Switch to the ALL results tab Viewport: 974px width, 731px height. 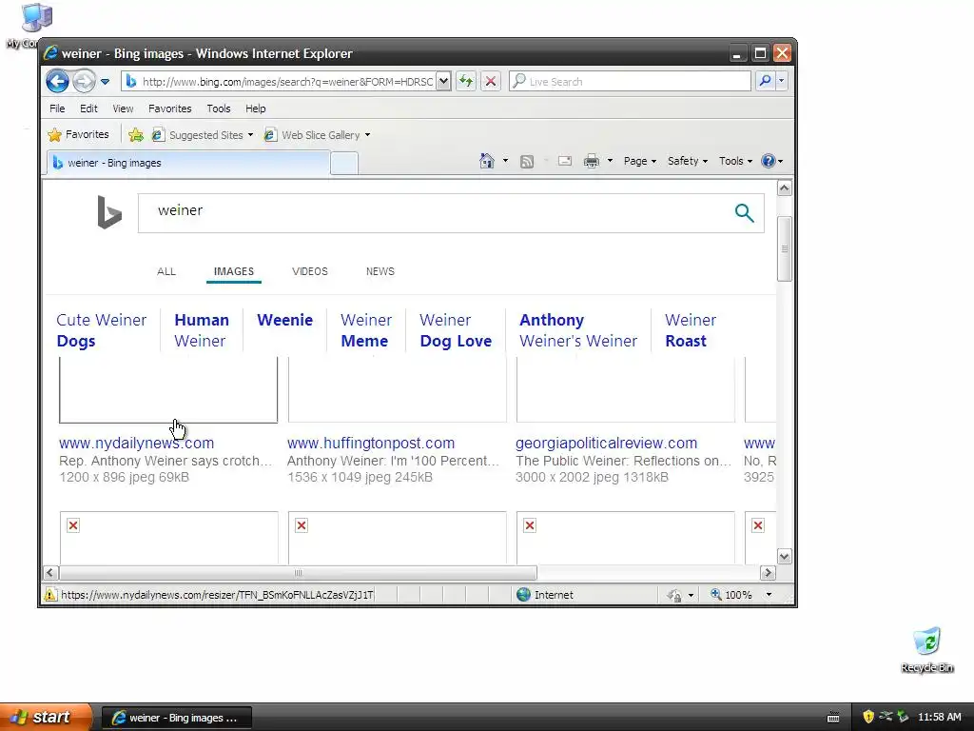[166, 271]
